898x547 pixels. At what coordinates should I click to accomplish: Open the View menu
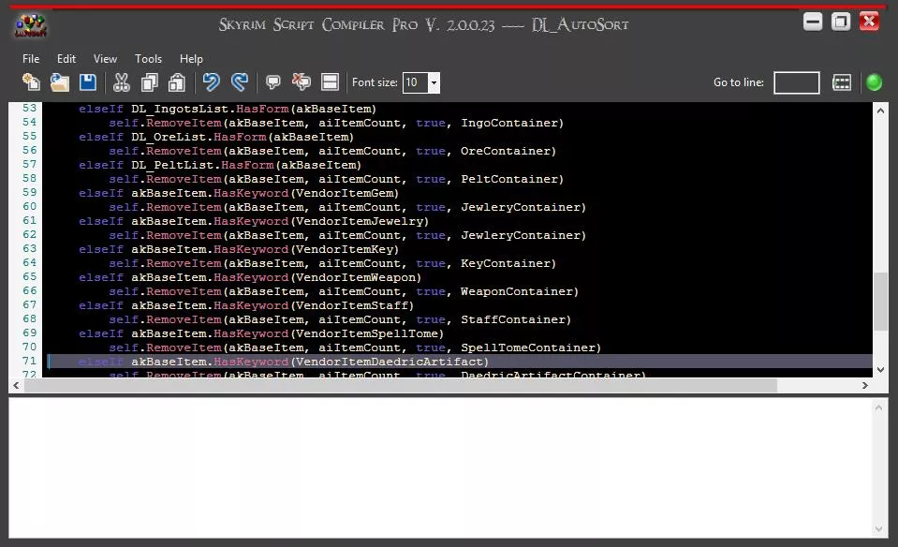[105, 58]
